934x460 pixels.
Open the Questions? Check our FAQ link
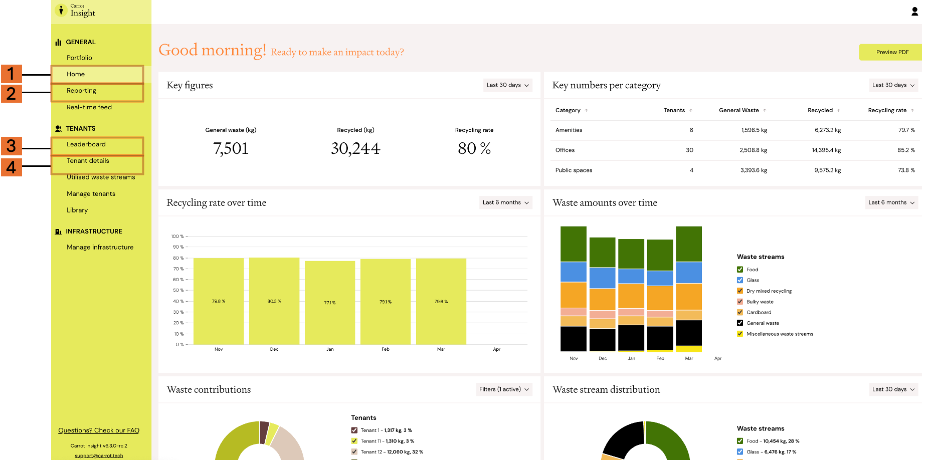click(x=99, y=430)
